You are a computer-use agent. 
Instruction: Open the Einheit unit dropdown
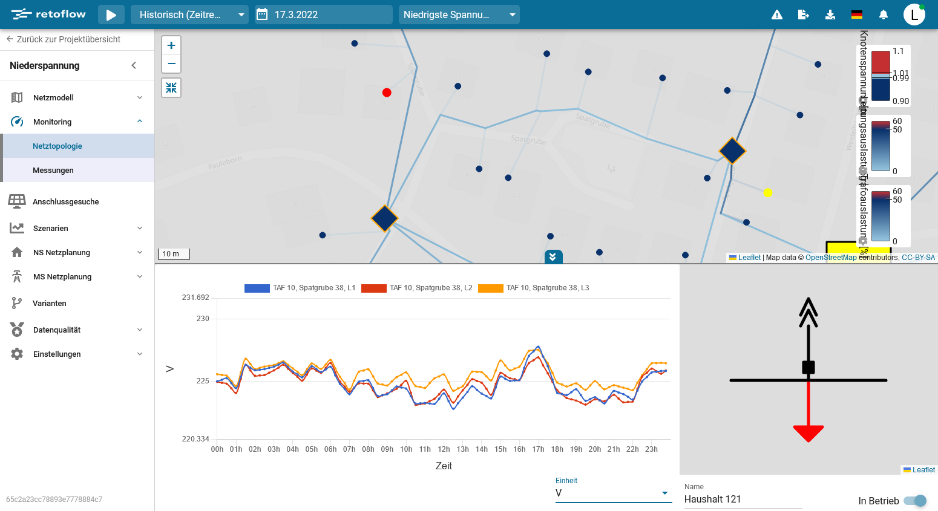(x=614, y=493)
